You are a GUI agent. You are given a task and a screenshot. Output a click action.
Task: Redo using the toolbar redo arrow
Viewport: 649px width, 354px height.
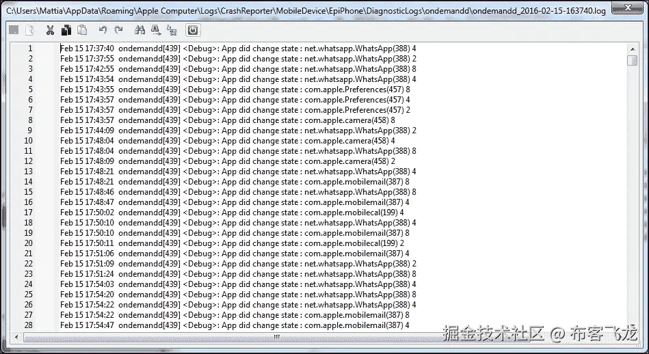coord(119,30)
